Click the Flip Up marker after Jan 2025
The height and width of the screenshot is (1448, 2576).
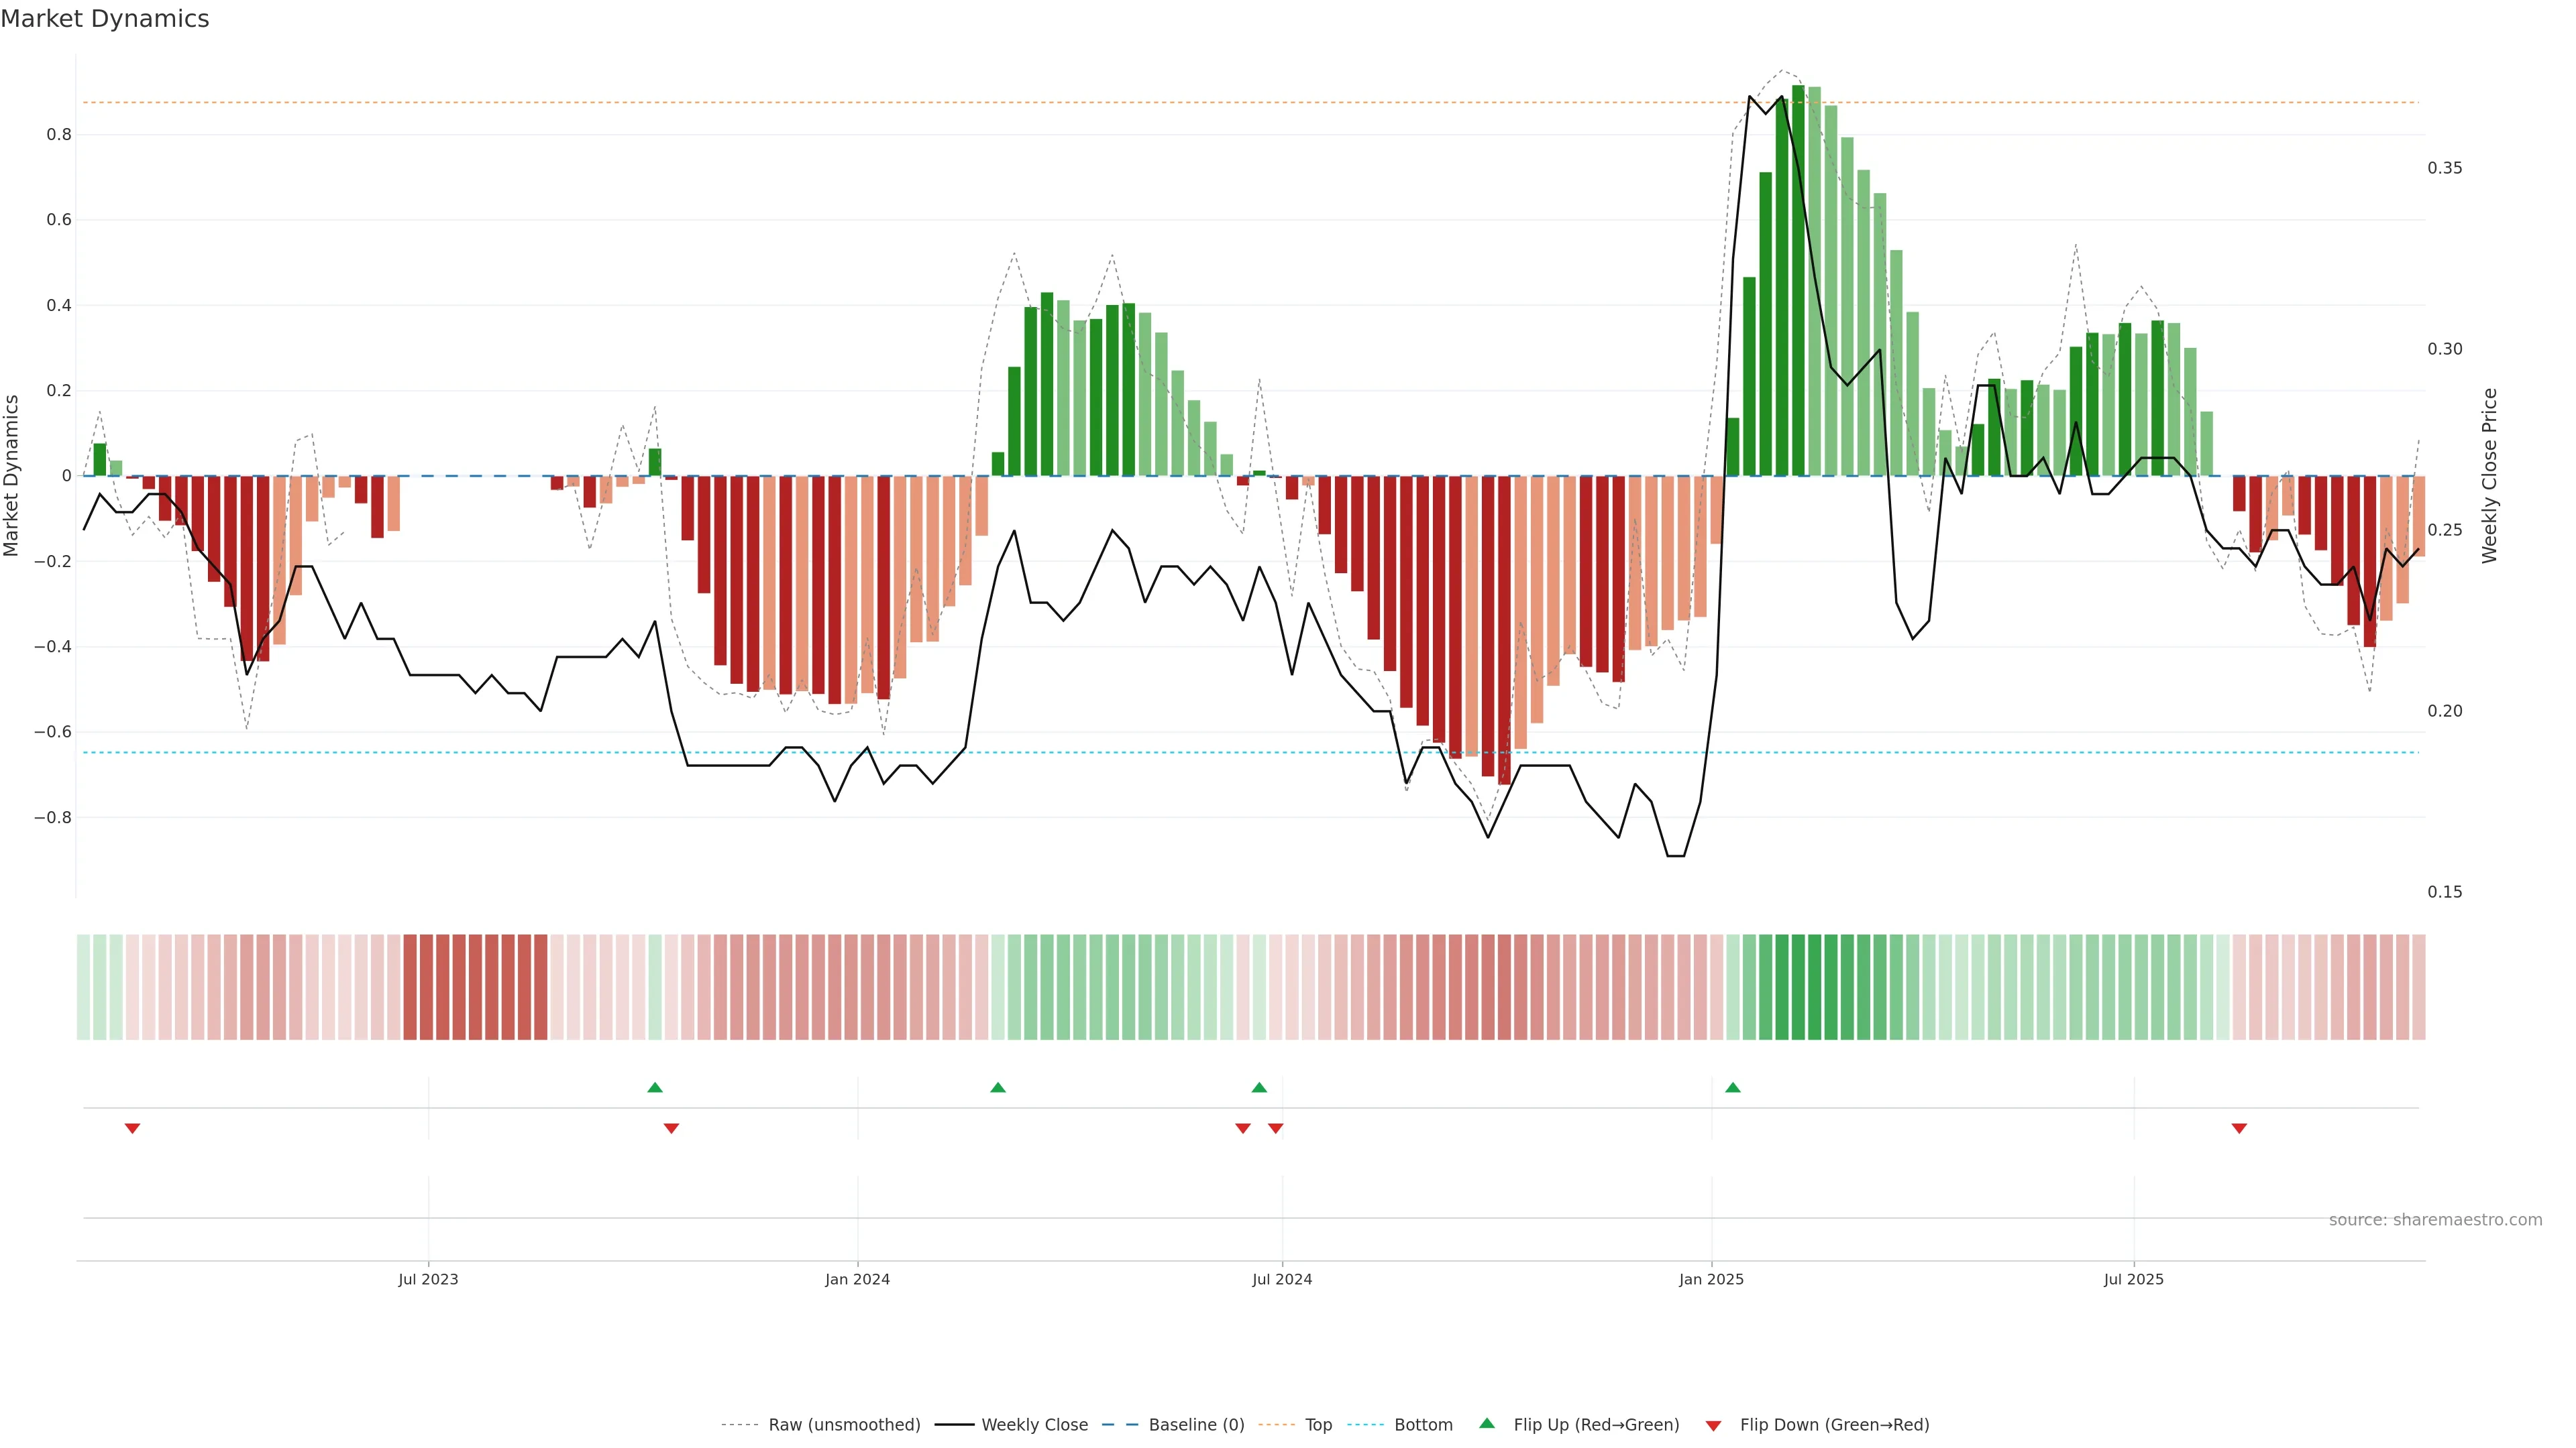point(1733,1087)
